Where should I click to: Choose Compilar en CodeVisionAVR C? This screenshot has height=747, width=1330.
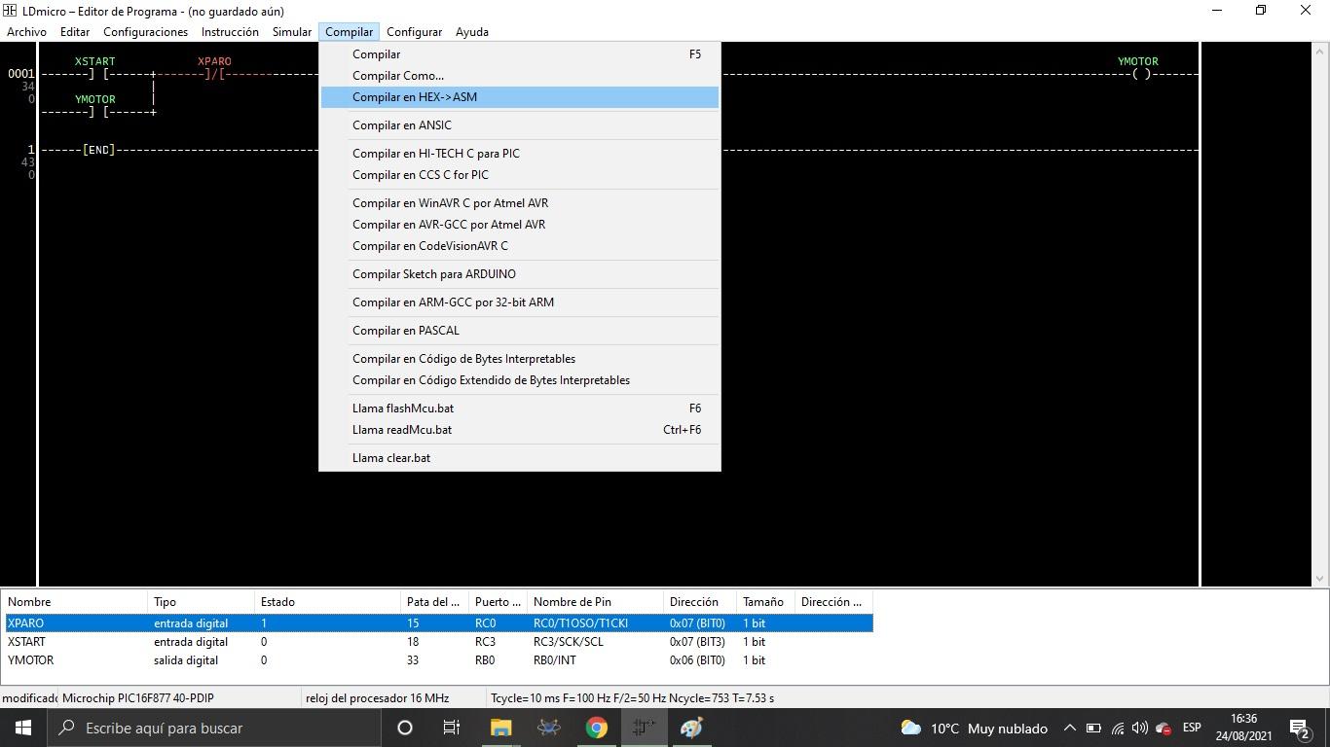coord(520,246)
